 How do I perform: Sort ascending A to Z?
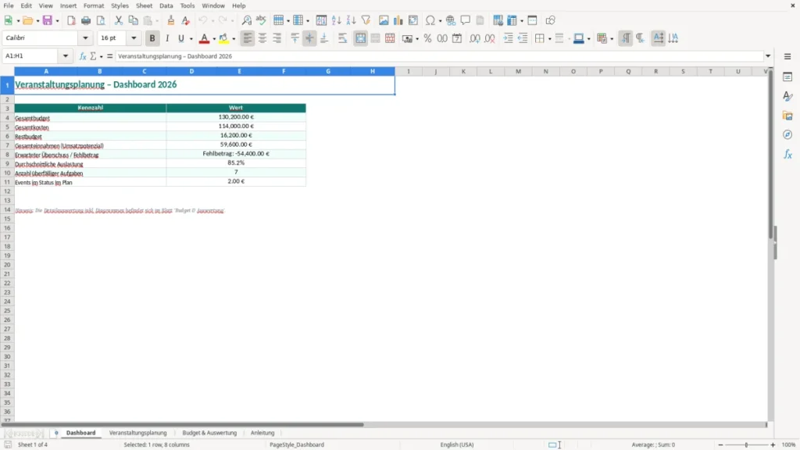[x=336, y=20]
